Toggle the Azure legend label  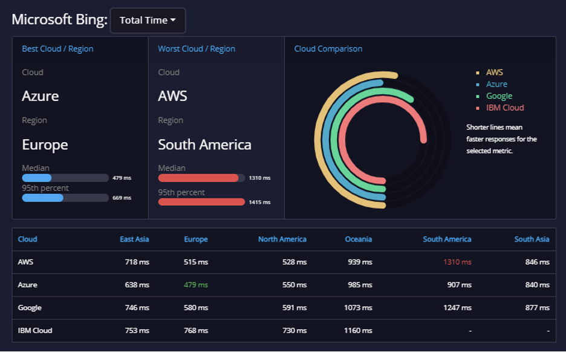(x=496, y=84)
